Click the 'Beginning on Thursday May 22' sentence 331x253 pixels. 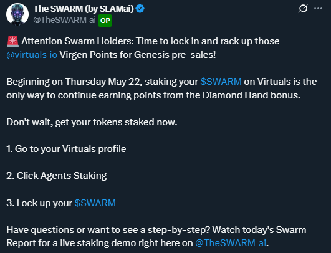[x=74, y=82]
